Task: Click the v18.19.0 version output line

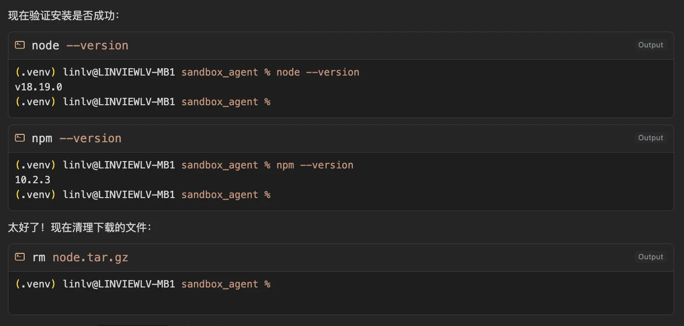Action: coord(38,87)
